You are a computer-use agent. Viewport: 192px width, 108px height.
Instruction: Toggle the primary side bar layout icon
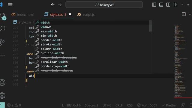click(154, 5)
